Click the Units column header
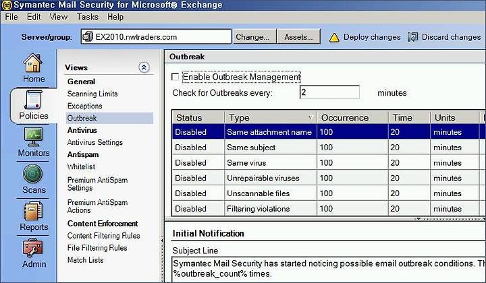The width and height of the screenshot is (486, 283). [454, 117]
